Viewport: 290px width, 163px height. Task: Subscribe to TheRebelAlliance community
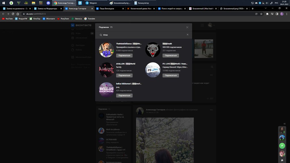pos(124,55)
